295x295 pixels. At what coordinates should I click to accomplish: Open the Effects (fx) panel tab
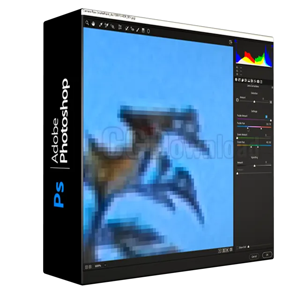pyautogui.click(x=255, y=81)
